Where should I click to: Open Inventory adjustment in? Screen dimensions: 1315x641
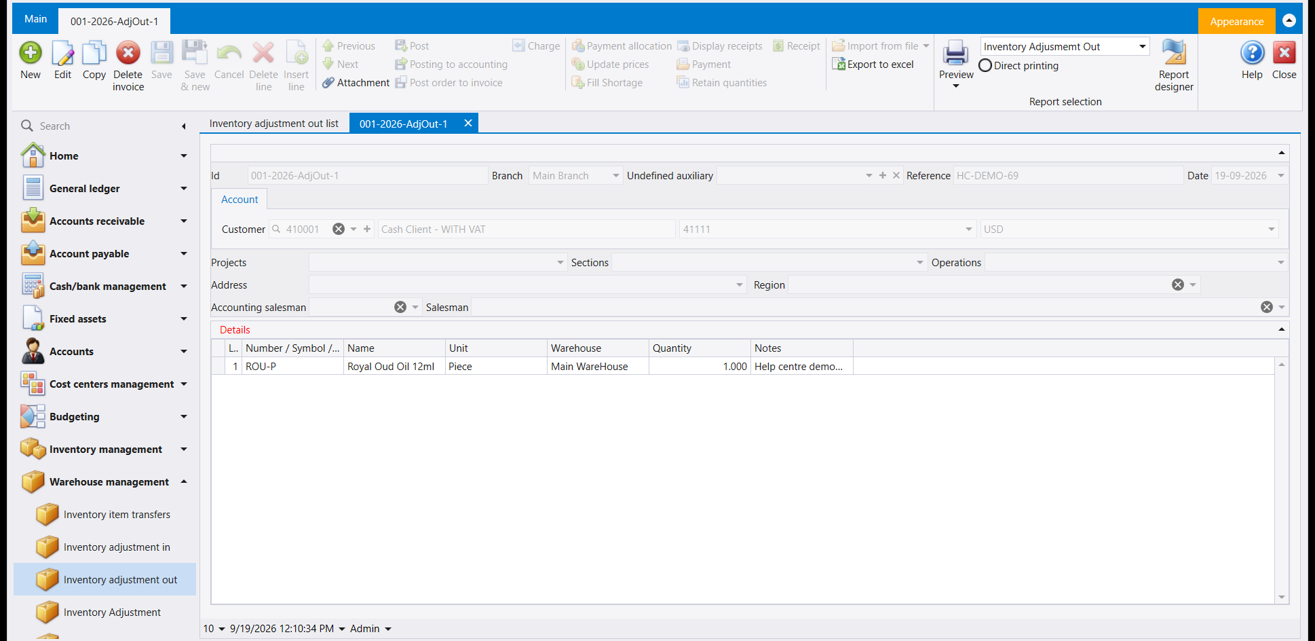(x=117, y=547)
